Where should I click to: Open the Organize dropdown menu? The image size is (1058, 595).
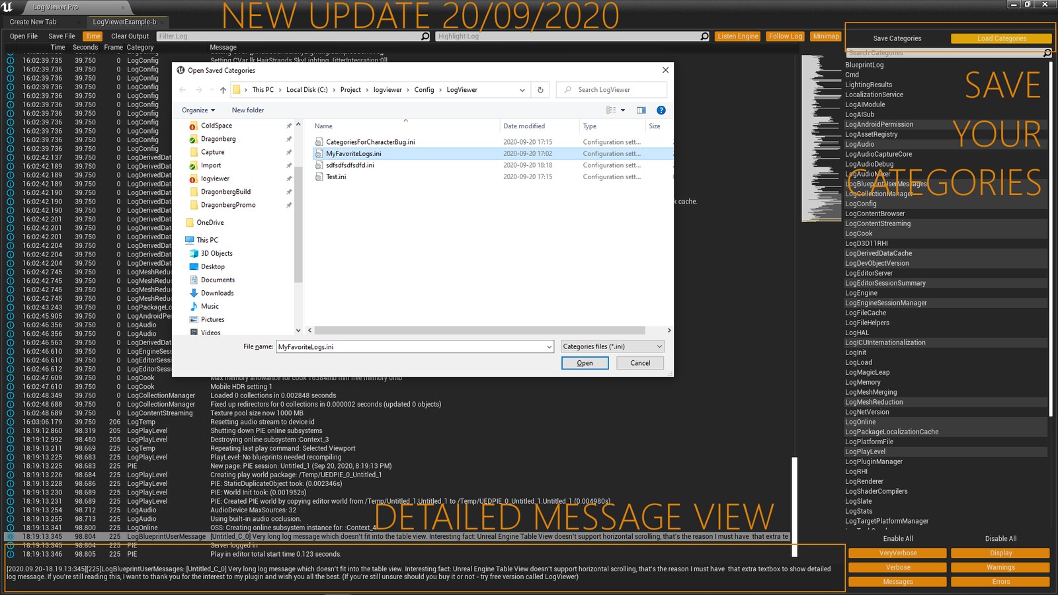pos(197,110)
